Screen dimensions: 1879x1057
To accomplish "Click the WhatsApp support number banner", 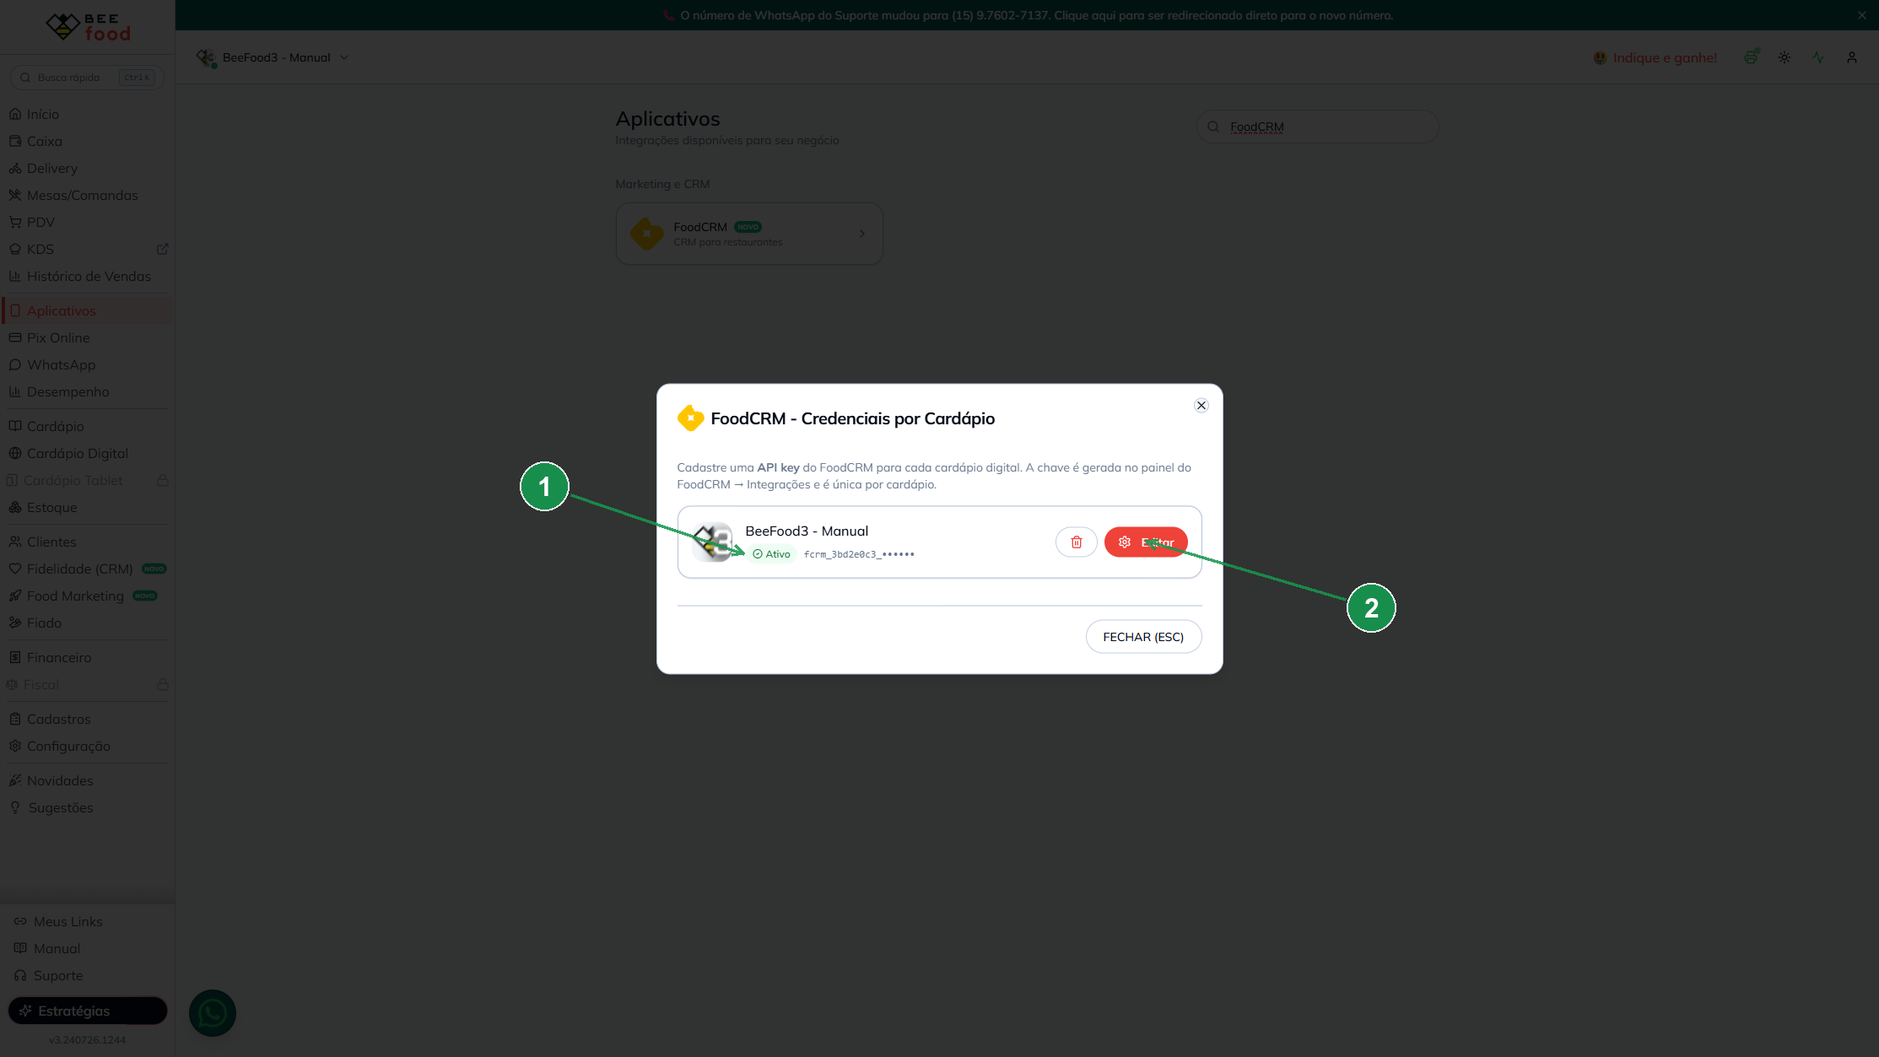I will (x=1028, y=15).
